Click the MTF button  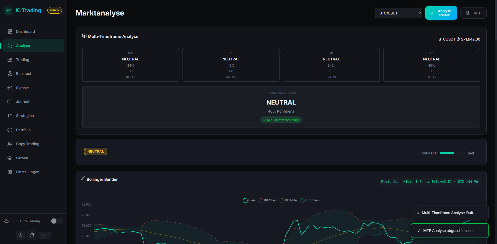(x=473, y=13)
